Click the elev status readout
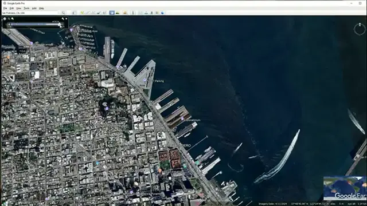 [x=337, y=204]
